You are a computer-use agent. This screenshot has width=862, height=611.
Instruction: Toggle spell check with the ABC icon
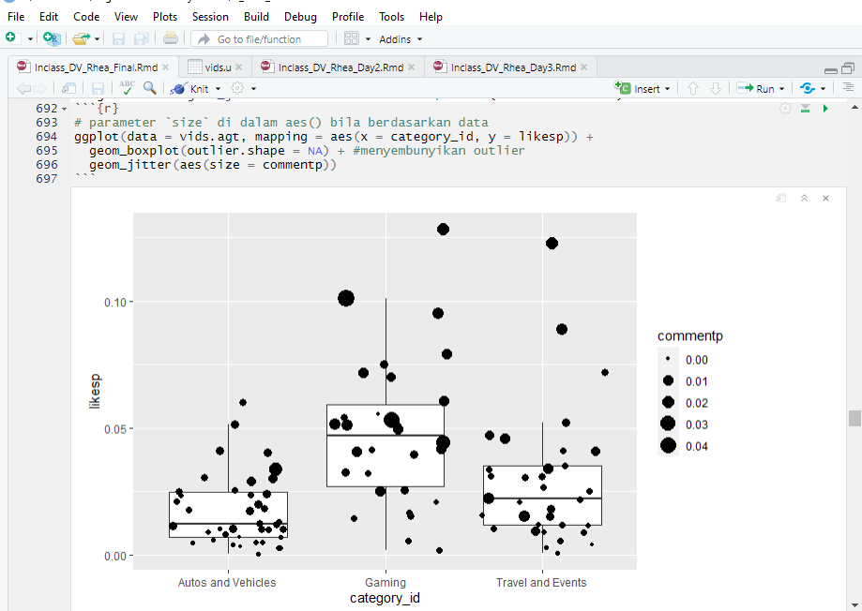point(126,87)
